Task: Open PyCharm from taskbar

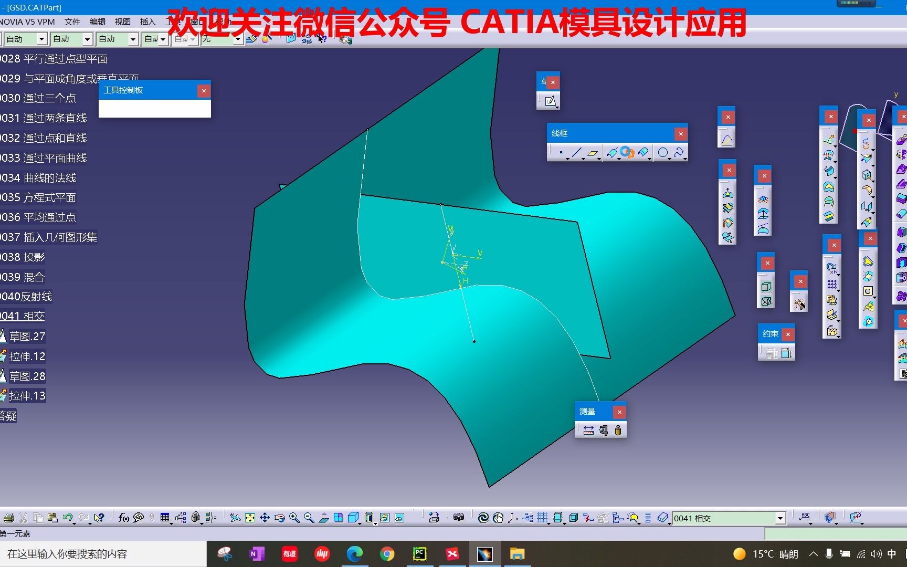Action: tap(419, 554)
